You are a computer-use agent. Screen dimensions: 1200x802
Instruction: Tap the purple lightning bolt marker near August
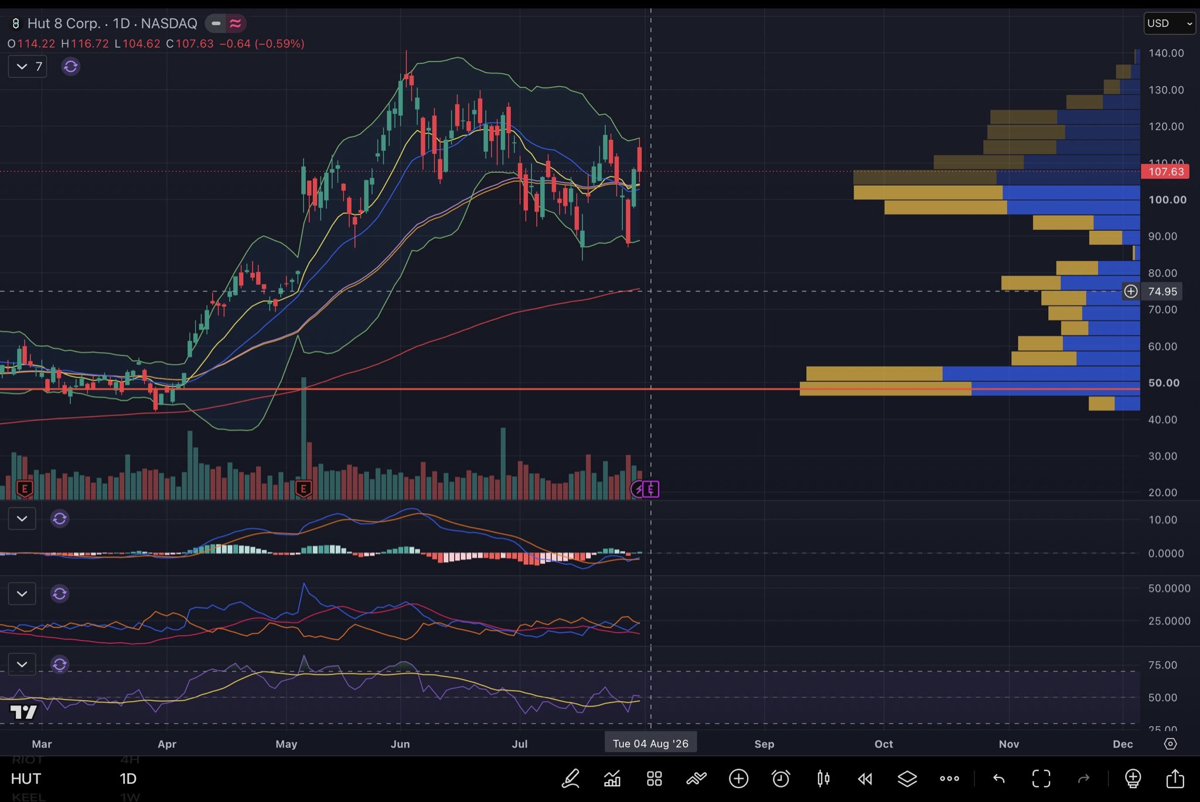tap(637, 489)
